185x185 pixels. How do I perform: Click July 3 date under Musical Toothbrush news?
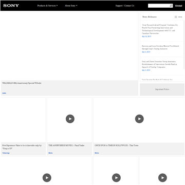[x=146, y=52]
